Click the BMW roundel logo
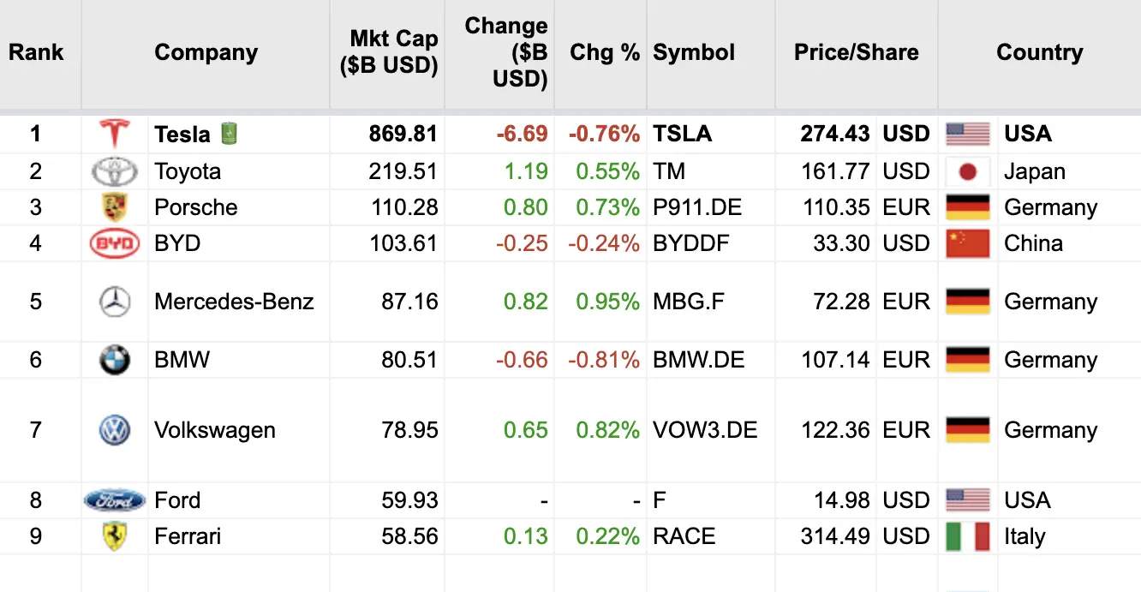Image resolution: width=1141 pixels, height=592 pixels. pos(114,361)
